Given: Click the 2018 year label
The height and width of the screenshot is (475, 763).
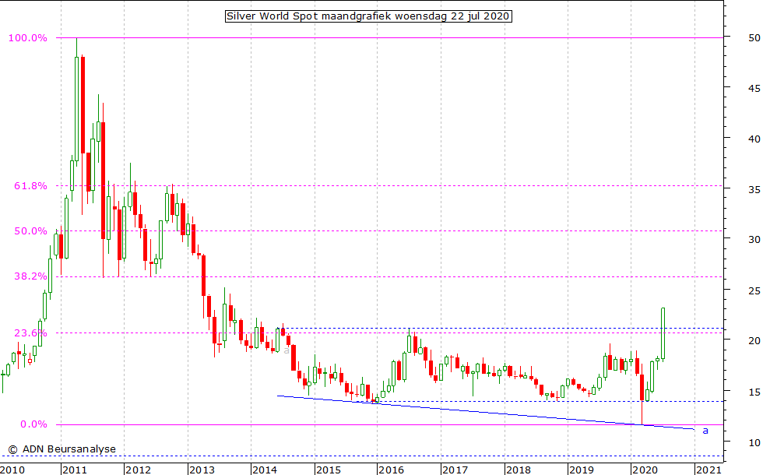Looking at the screenshot, I should tap(519, 470).
